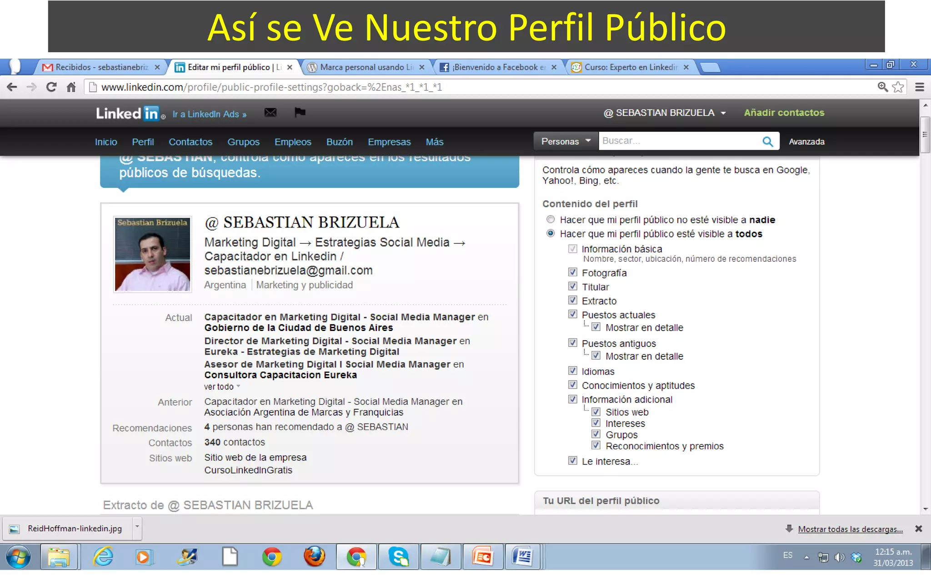Toggle the Puestos actuales checkbox
The height and width of the screenshot is (582, 931).
[x=573, y=315]
